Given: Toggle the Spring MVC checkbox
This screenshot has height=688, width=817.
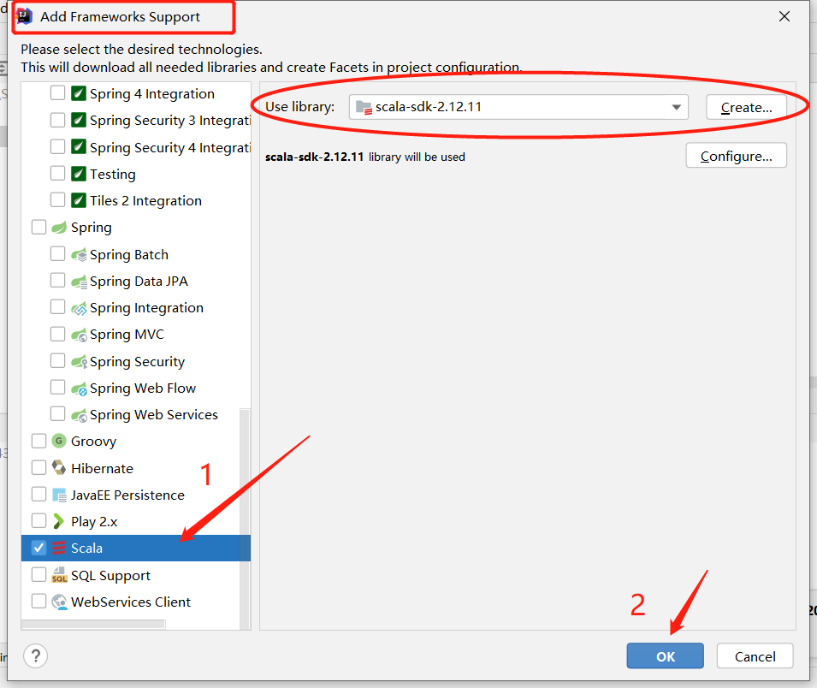Looking at the screenshot, I should pyautogui.click(x=57, y=334).
